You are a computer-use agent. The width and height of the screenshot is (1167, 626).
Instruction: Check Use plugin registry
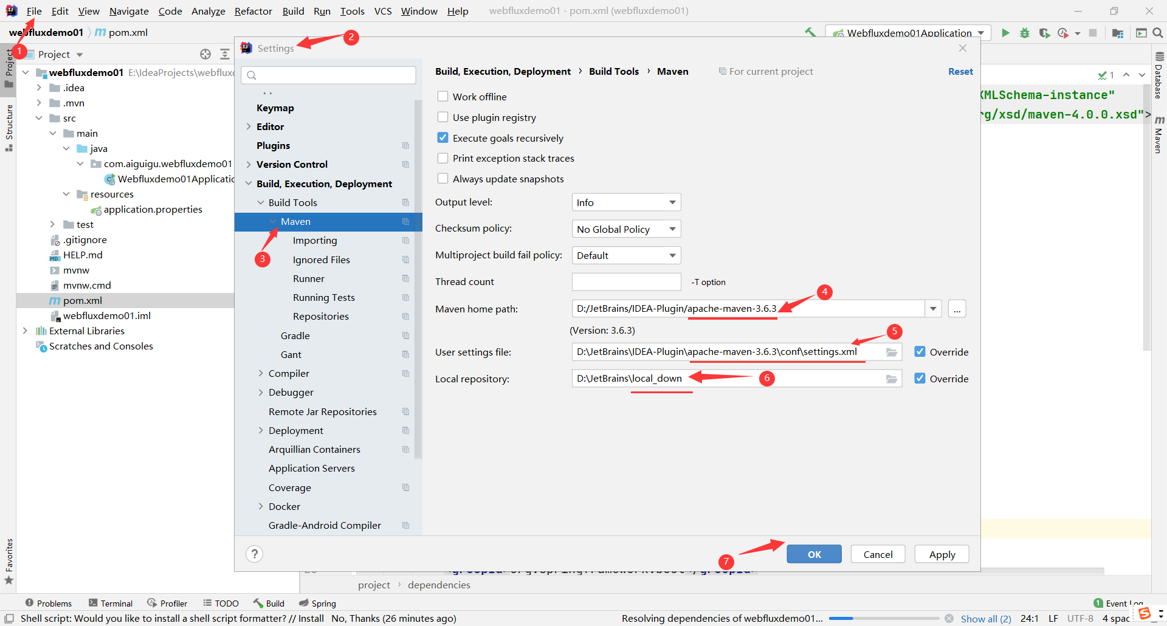coord(443,117)
